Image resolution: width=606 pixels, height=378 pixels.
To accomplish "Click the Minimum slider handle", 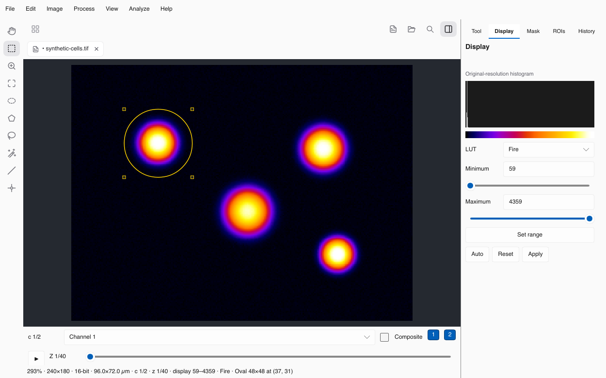I will click(470, 186).
